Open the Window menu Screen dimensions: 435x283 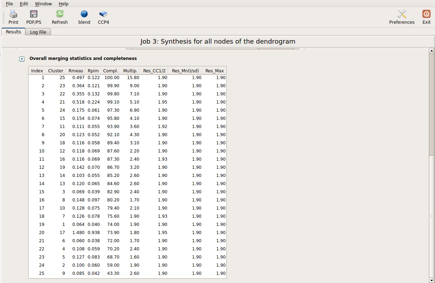[x=43, y=4]
